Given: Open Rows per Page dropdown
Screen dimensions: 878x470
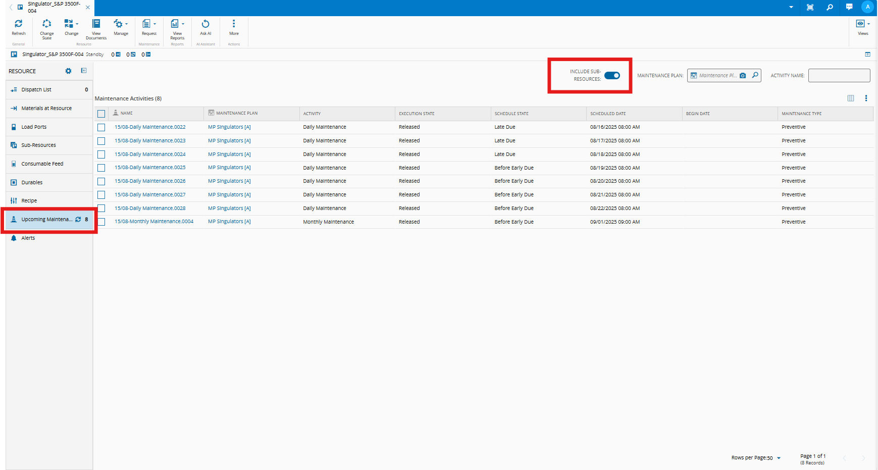Looking at the screenshot, I should 779,458.
